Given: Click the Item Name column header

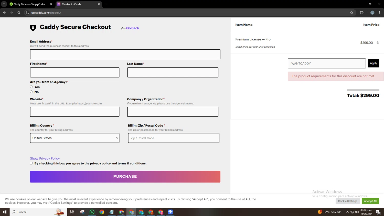Looking at the screenshot, I should [244, 25].
